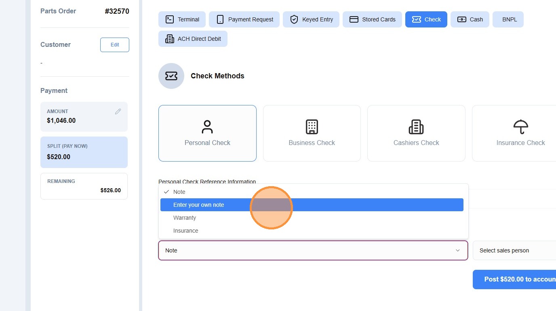Open the Terminal payment tab
The image size is (556, 311).
tap(182, 19)
